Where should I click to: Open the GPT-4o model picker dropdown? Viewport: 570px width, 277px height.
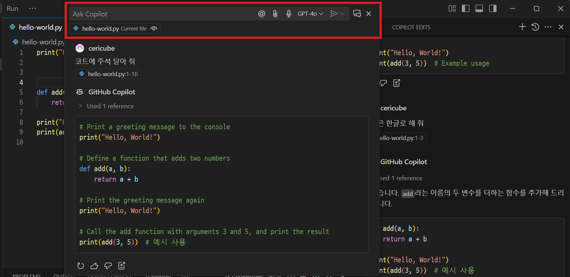(310, 14)
